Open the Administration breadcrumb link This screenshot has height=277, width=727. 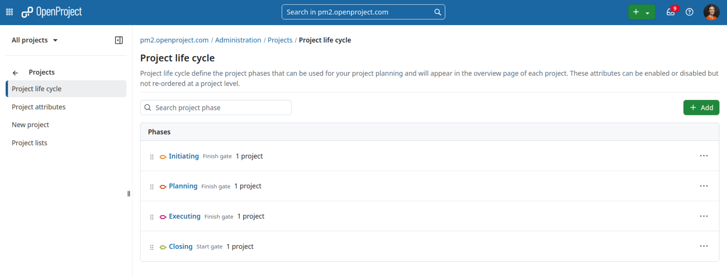tap(238, 40)
